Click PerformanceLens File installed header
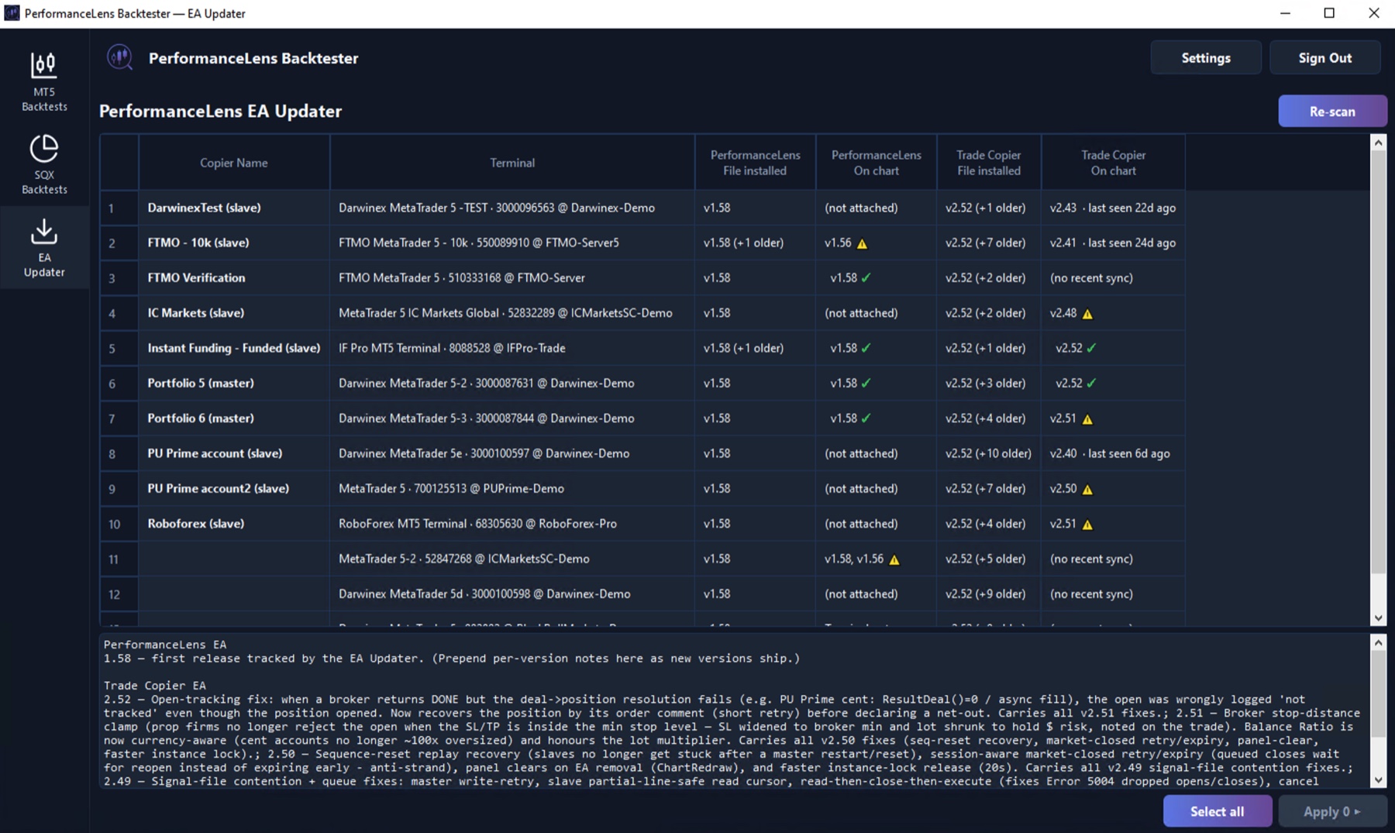Image resolution: width=1395 pixels, height=833 pixels. pyautogui.click(x=755, y=163)
